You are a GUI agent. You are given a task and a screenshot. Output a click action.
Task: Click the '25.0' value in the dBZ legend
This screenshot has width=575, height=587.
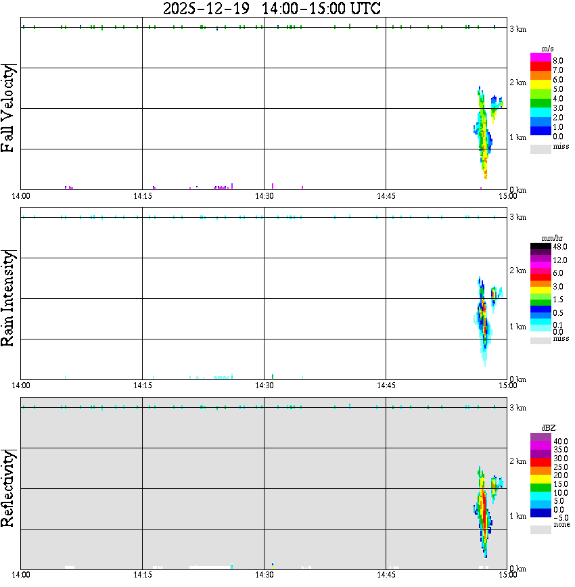pos(560,467)
